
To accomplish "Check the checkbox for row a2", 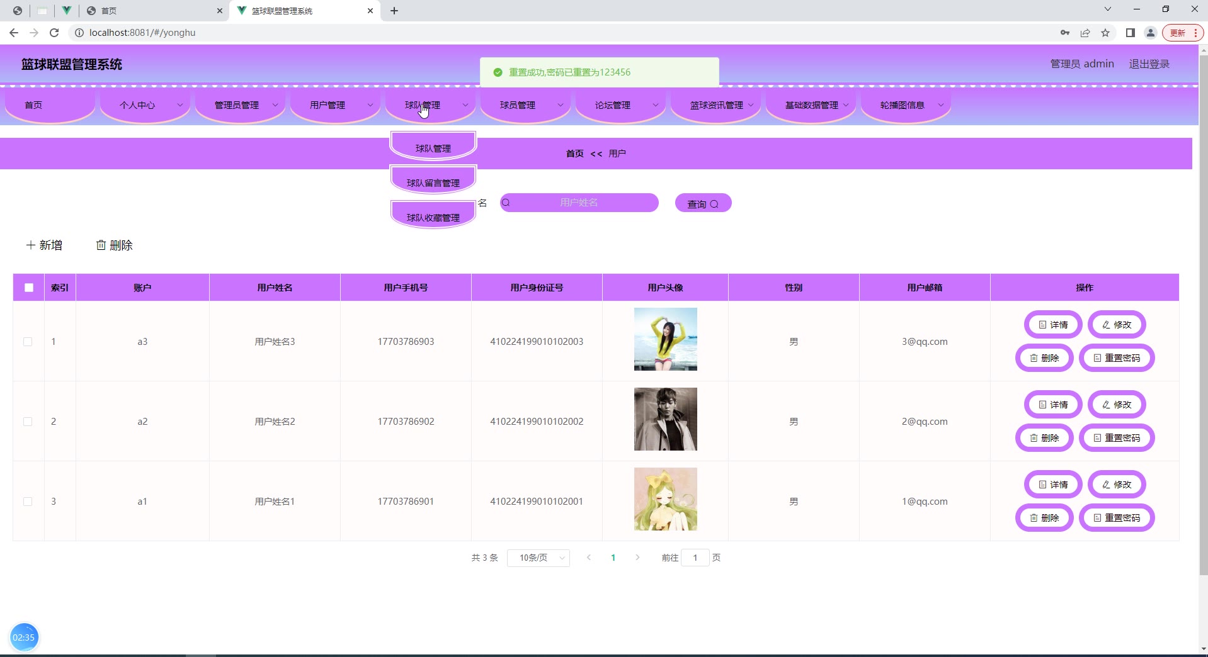I will [28, 422].
